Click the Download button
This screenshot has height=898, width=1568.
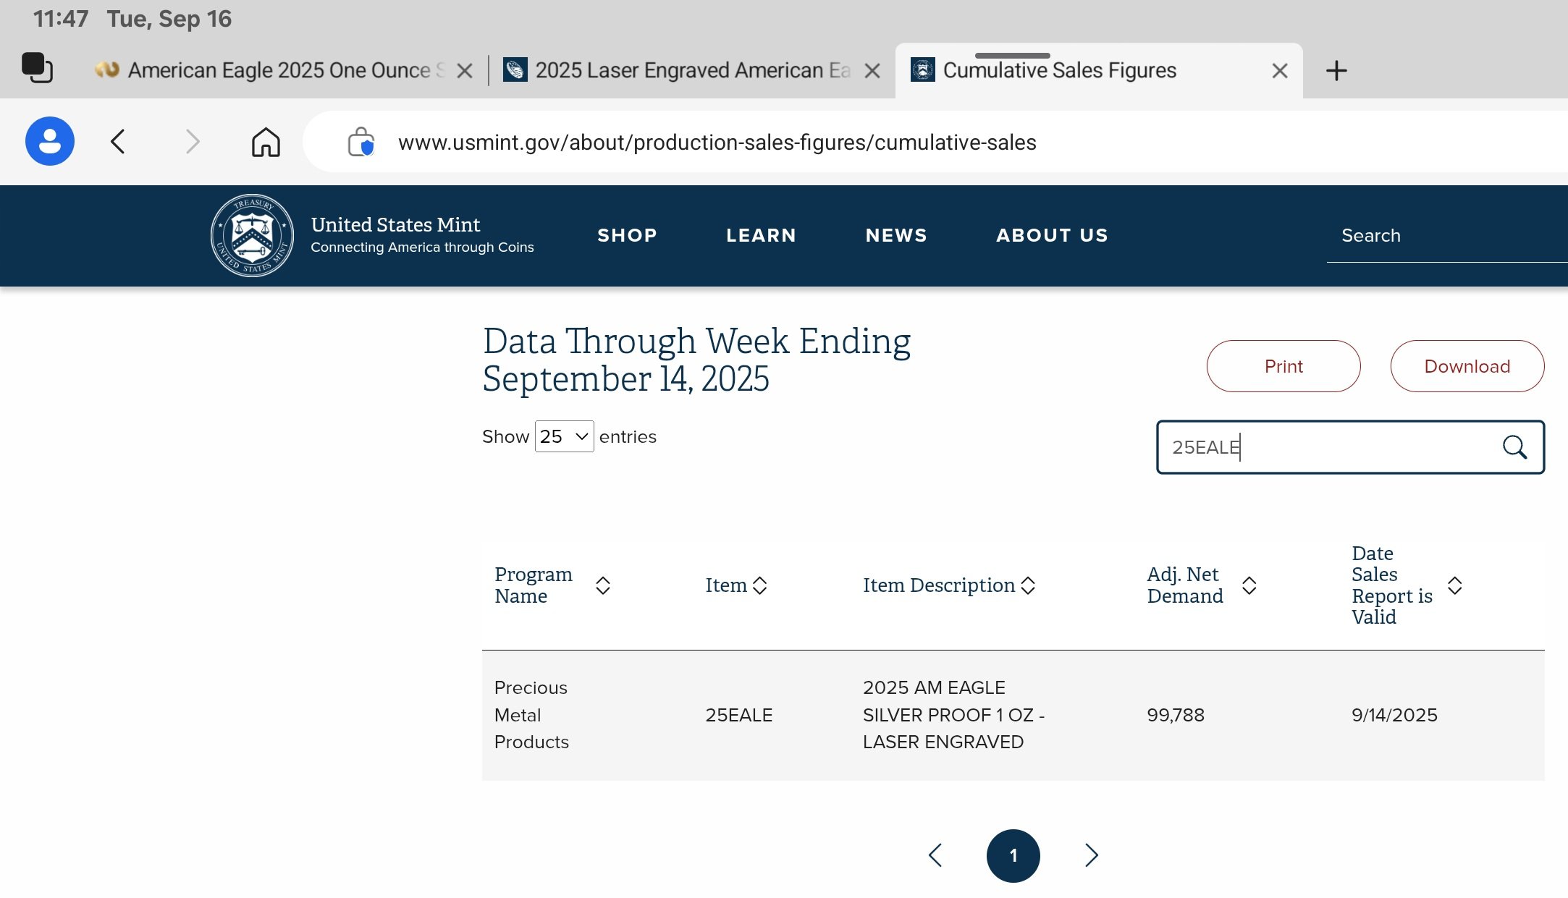click(1467, 366)
